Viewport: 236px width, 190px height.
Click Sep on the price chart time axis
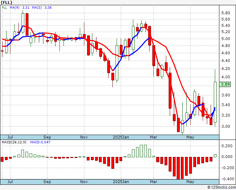click(47, 137)
